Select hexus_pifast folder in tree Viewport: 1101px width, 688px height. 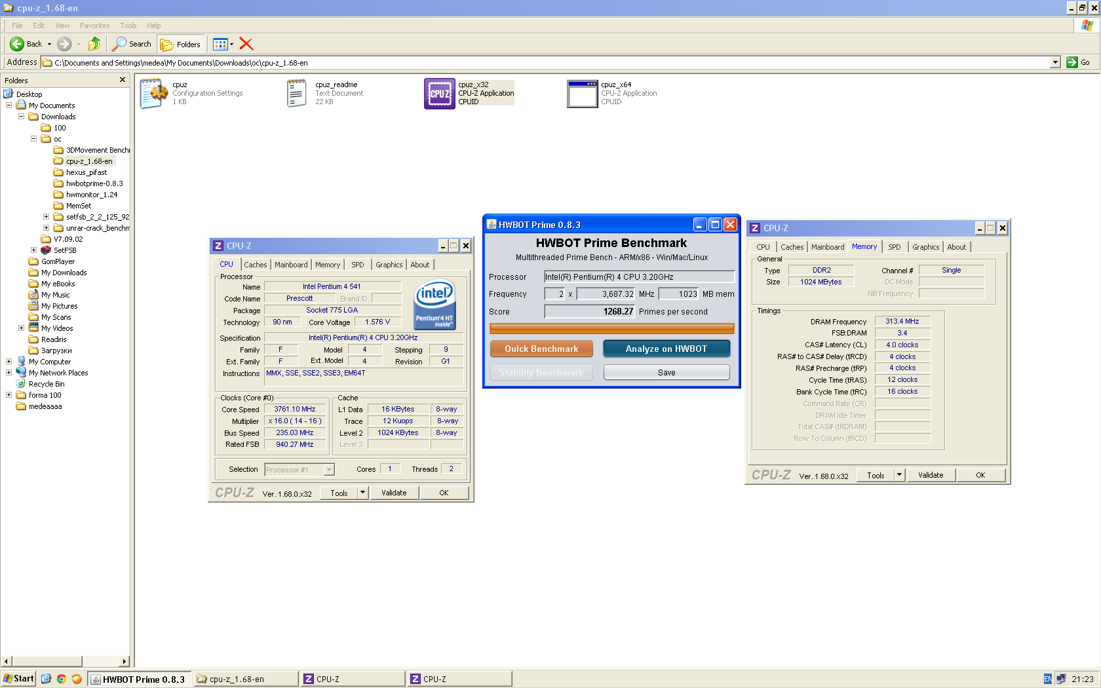81,172
